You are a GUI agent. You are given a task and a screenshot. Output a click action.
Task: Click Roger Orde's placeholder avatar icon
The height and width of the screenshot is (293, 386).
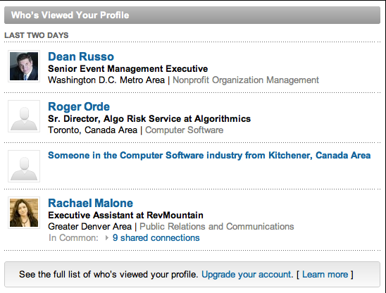[24, 116]
